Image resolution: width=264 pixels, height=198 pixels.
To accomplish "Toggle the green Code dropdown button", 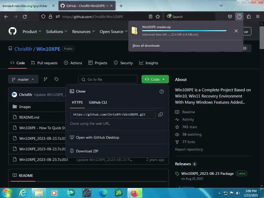I will [155, 79].
